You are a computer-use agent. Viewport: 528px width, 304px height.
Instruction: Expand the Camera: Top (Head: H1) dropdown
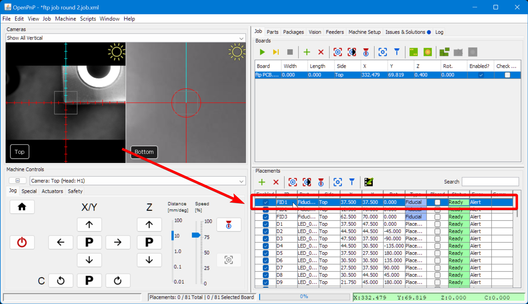point(241,181)
